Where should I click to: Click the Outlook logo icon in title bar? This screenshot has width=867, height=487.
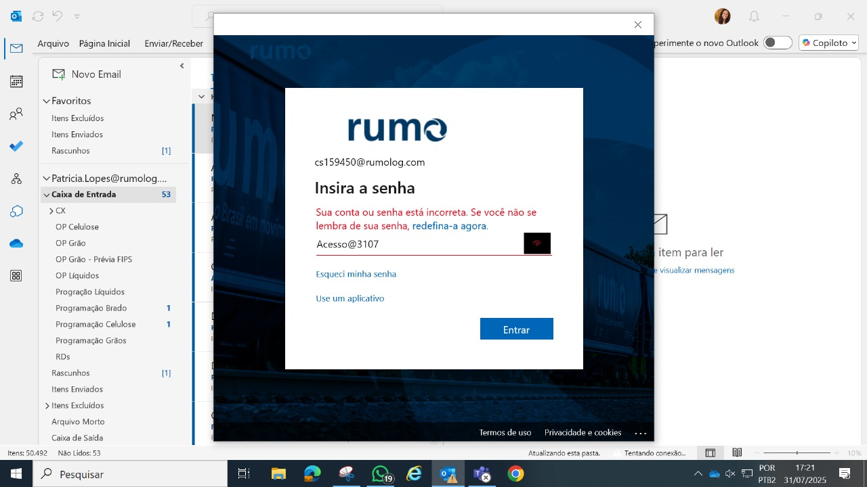[x=16, y=16]
